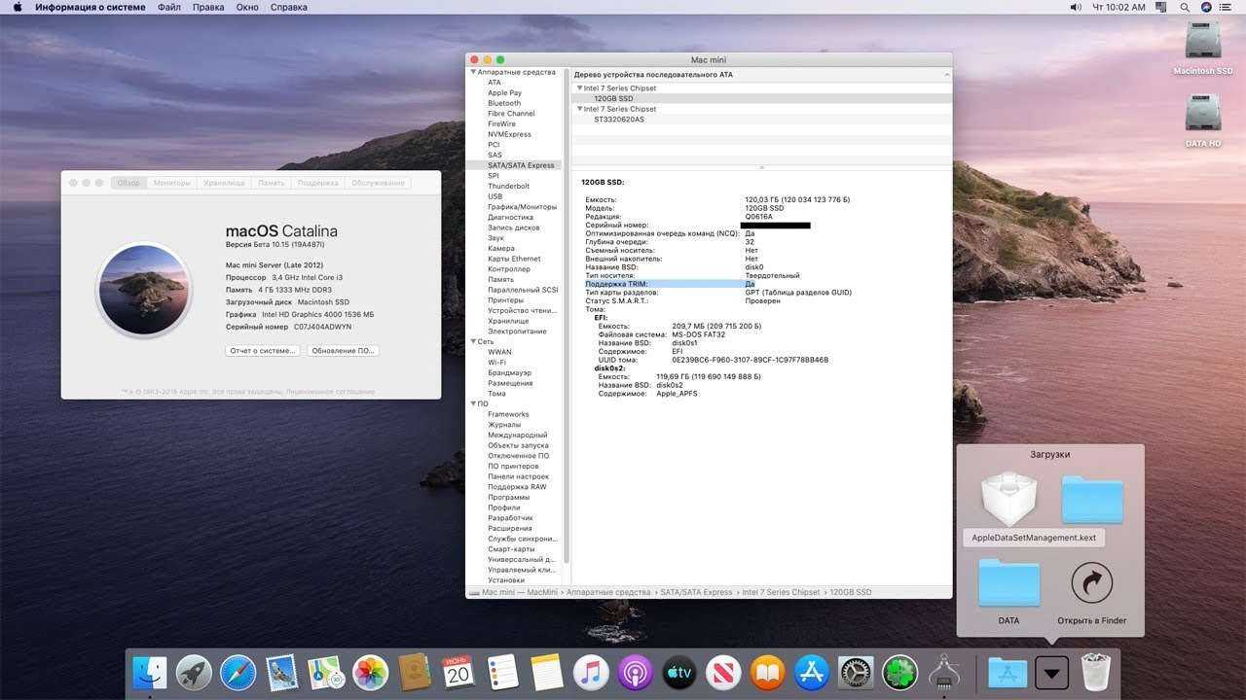The image size is (1246, 700).
Task: Collapse the second Intel 7 Series Chipset node
Action: coord(579,109)
